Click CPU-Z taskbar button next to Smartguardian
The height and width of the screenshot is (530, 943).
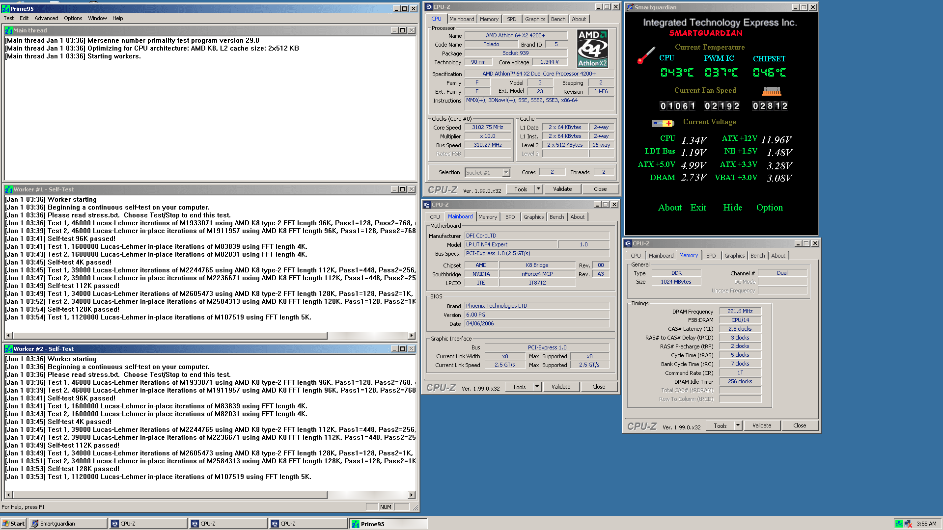(x=148, y=524)
